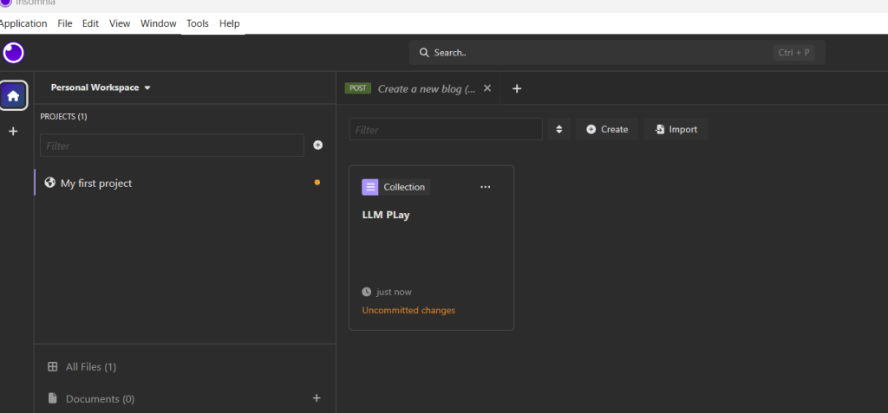Select My first project in list
Screen dimensions: 888x413
pos(96,184)
